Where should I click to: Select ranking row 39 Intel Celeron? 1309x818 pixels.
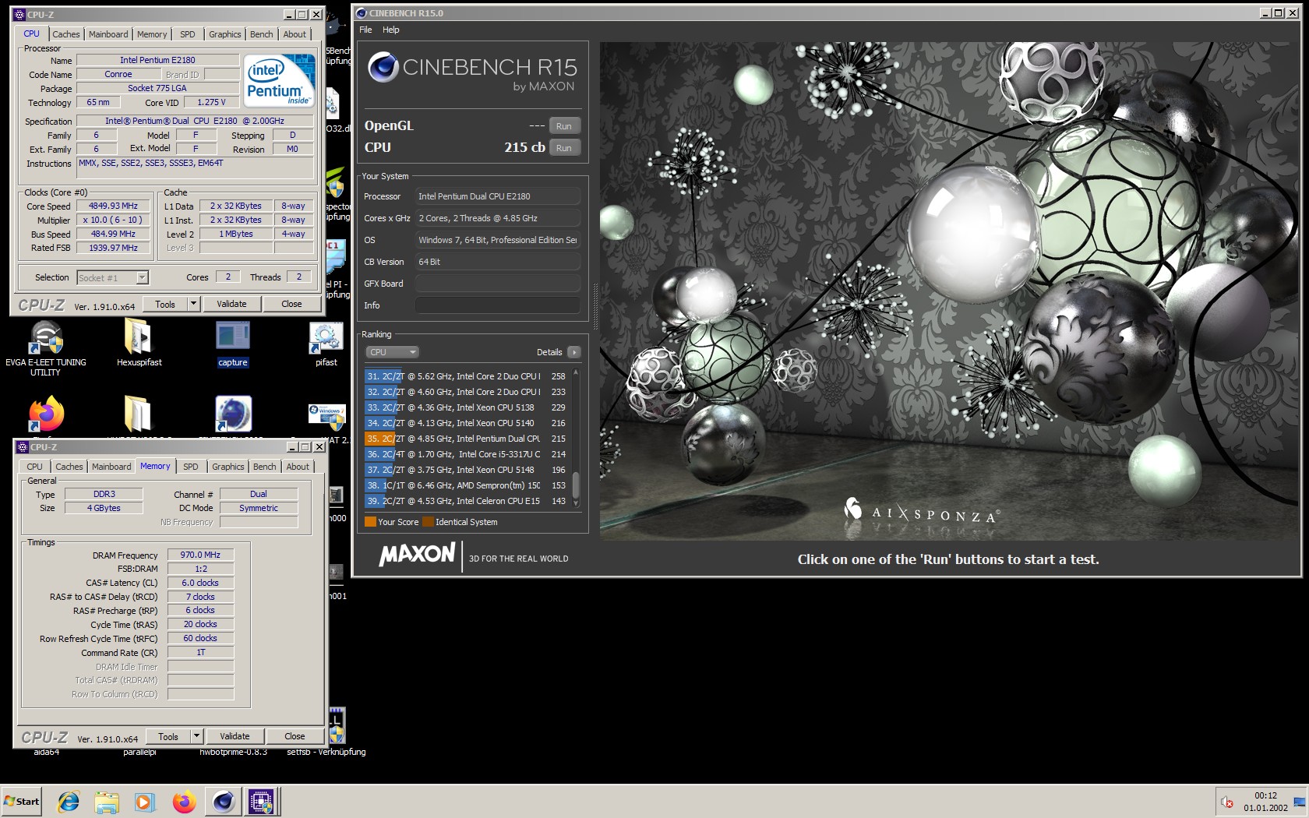click(467, 501)
